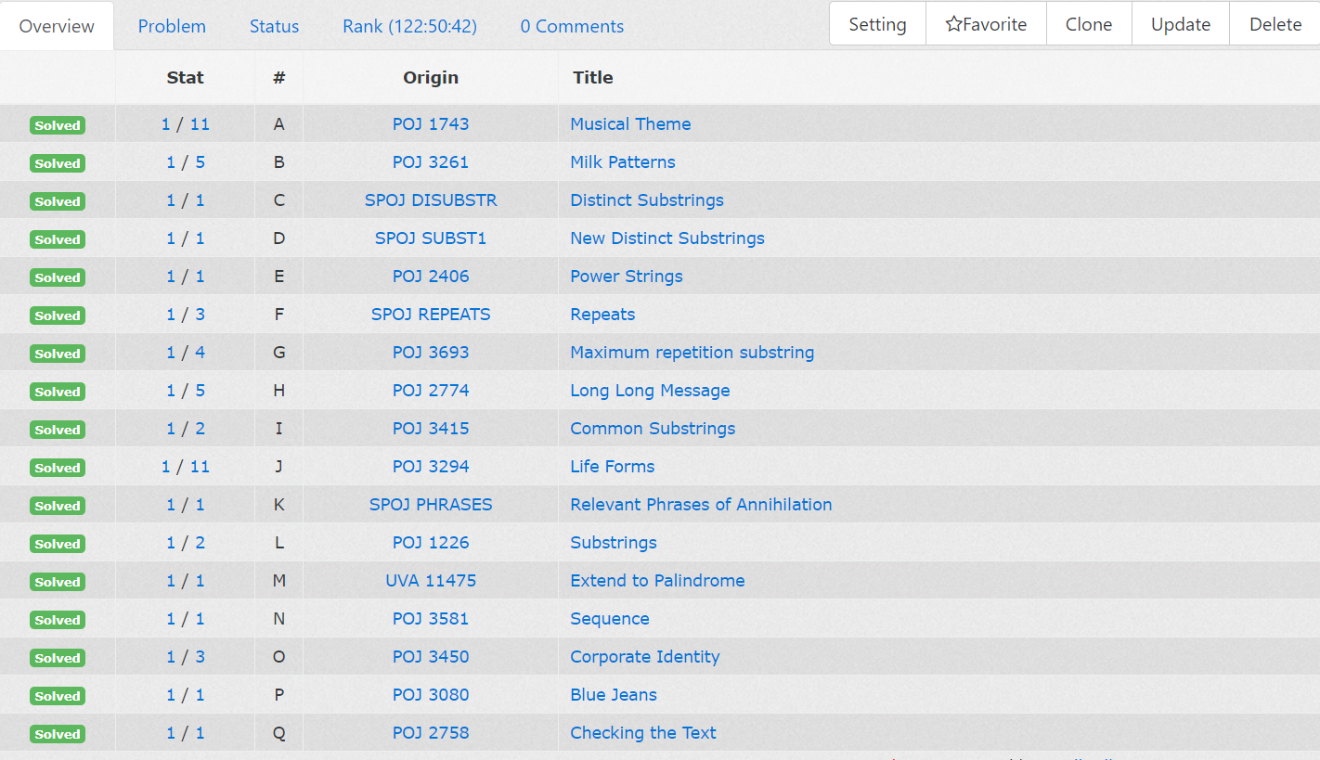Image resolution: width=1320 pixels, height=760 pixels.
Task: Click the # column header
Action: (x=278, y=77)
